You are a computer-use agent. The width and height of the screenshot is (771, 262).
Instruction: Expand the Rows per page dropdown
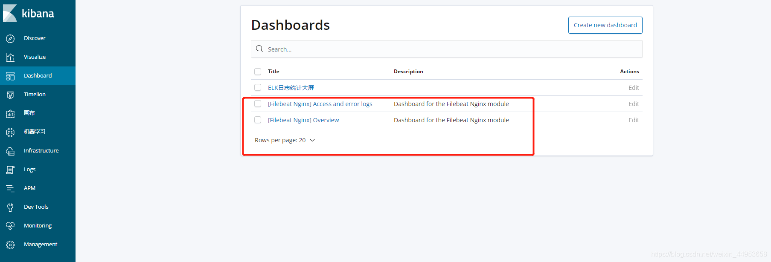tap(285, 140)
